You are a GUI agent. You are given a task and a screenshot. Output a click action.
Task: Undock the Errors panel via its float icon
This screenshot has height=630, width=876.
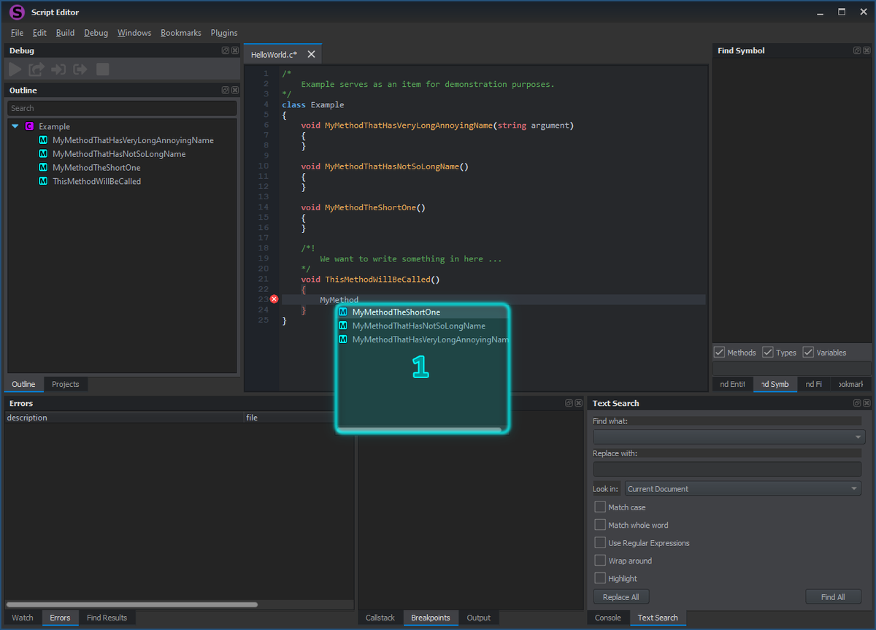tap(569, 402)
